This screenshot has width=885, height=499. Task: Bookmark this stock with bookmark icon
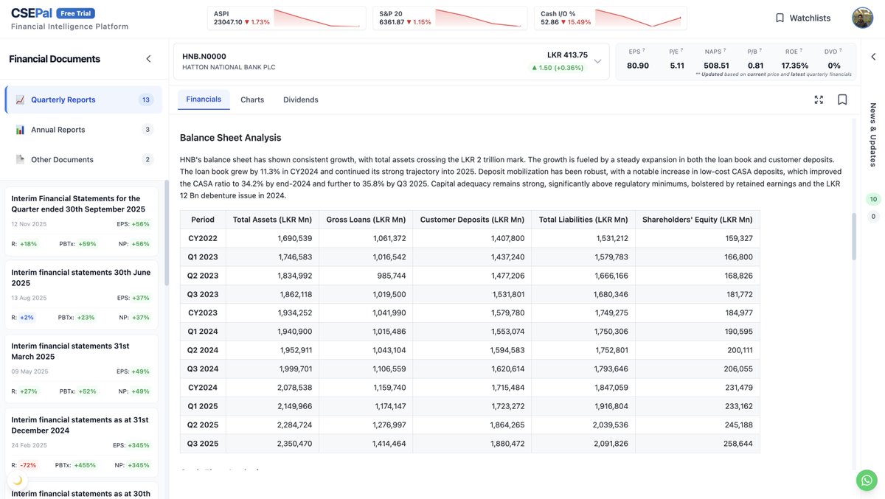842,100
